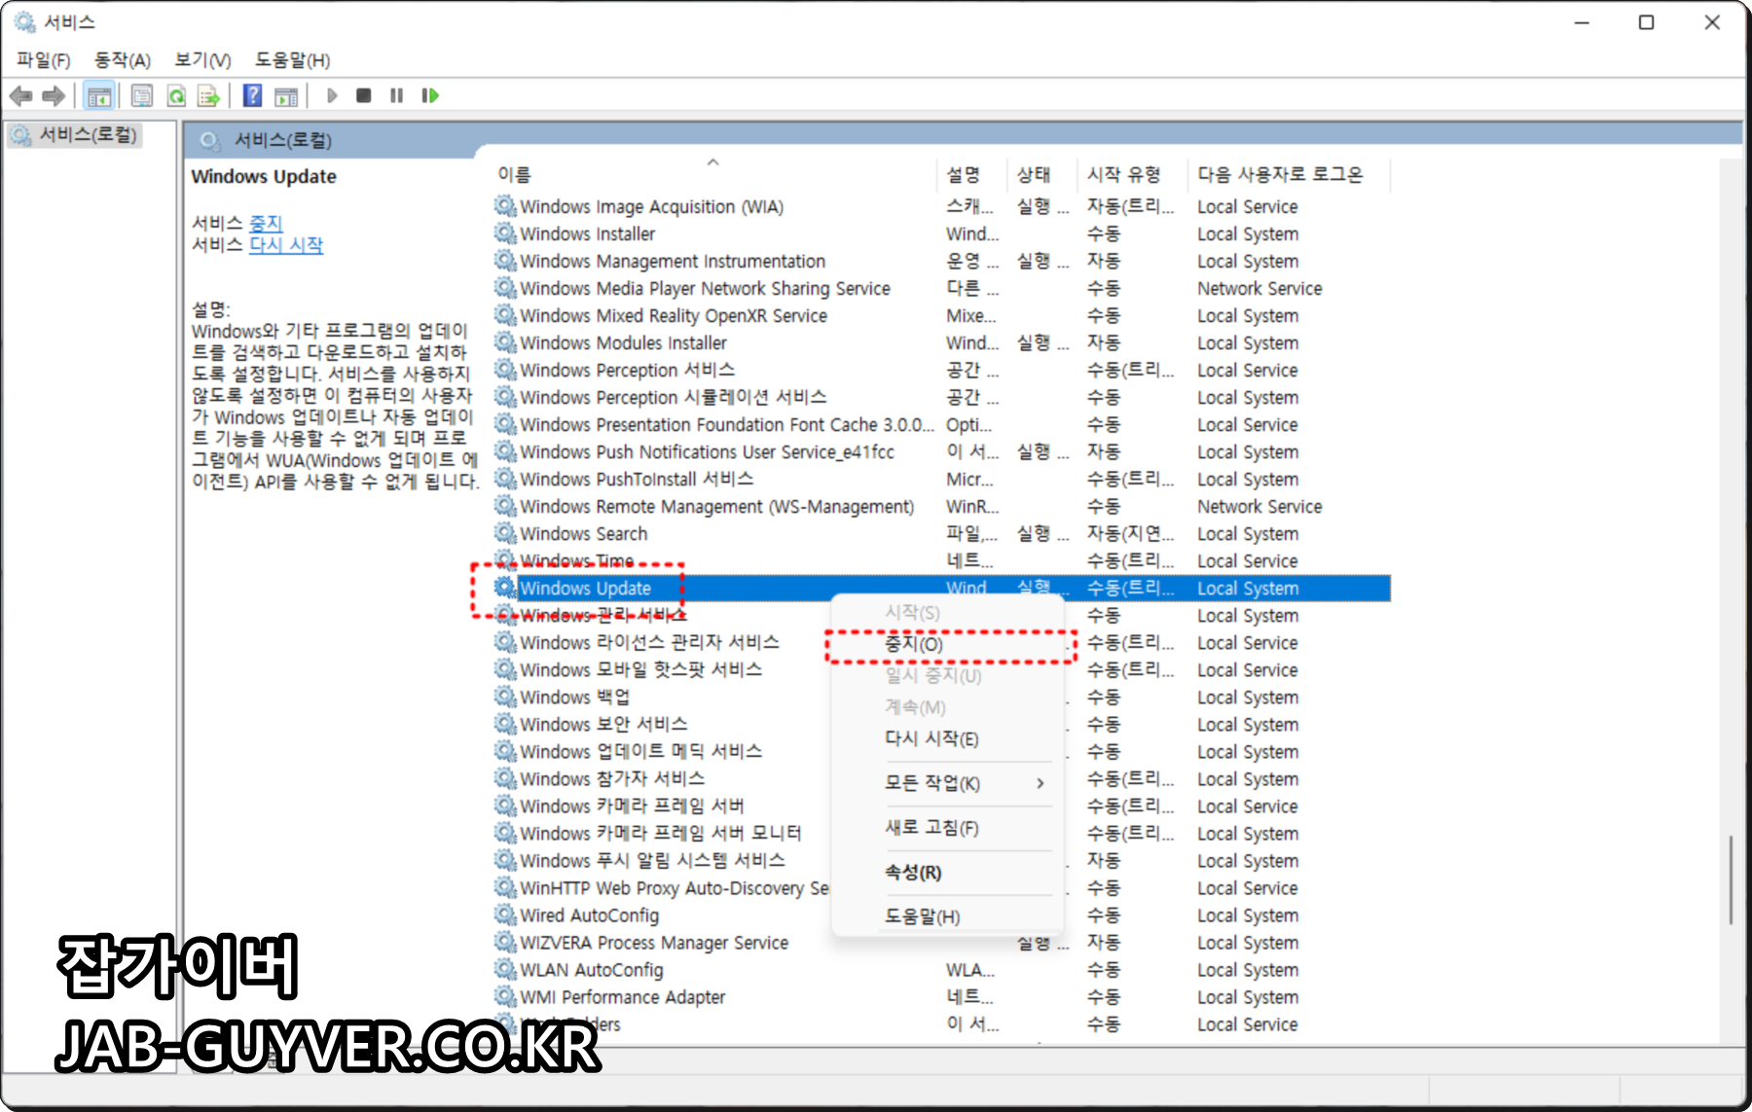
Task: Open 속성(R) from the context menu
Action: point(949,873)
